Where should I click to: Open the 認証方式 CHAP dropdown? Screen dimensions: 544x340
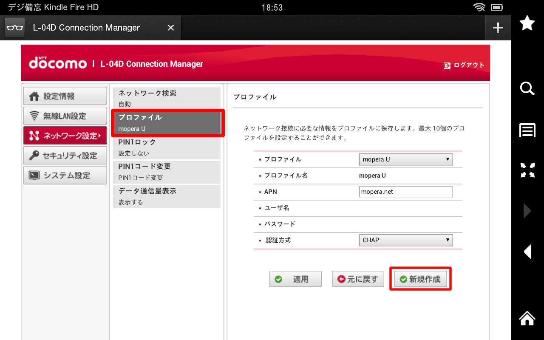pos(406,240)
